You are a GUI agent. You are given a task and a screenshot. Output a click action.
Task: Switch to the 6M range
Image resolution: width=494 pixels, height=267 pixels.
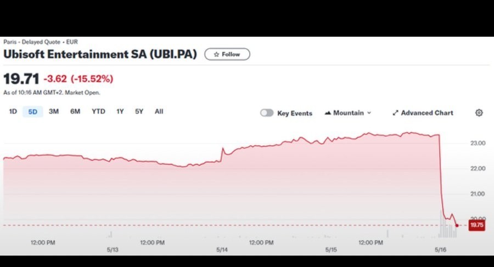(75, 112)
